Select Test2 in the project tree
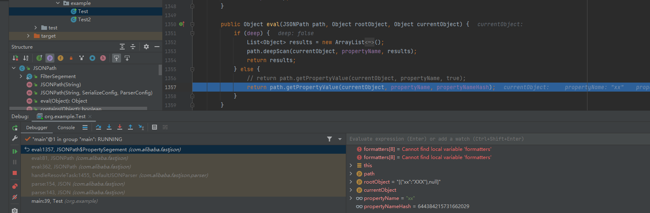The height and width of the screenshot is (213, 650). [x=85, y=20]
